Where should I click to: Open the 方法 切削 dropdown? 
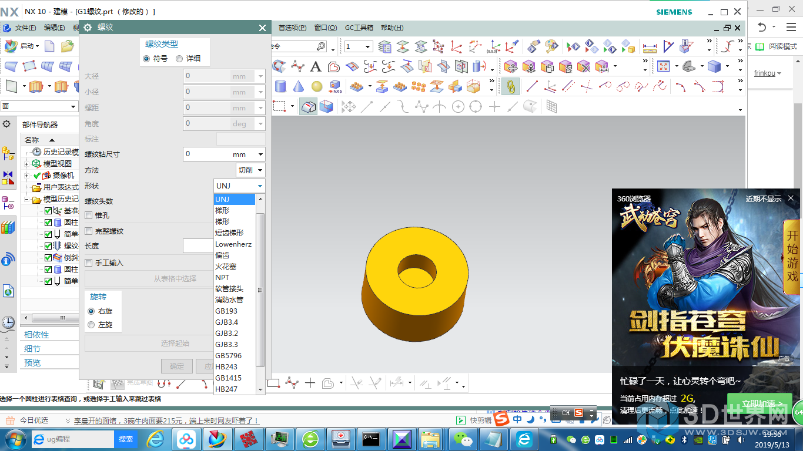pos(251,170)
